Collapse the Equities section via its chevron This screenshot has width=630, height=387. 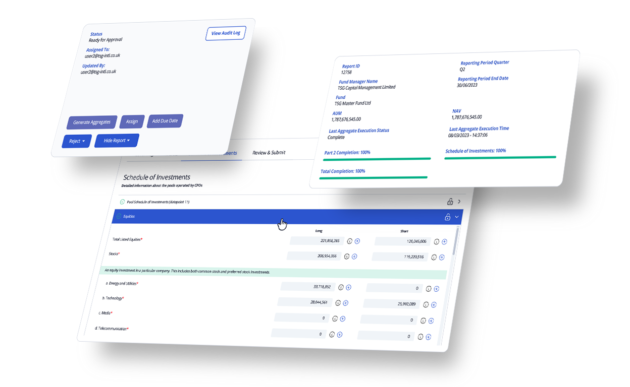tap(456, 218)
